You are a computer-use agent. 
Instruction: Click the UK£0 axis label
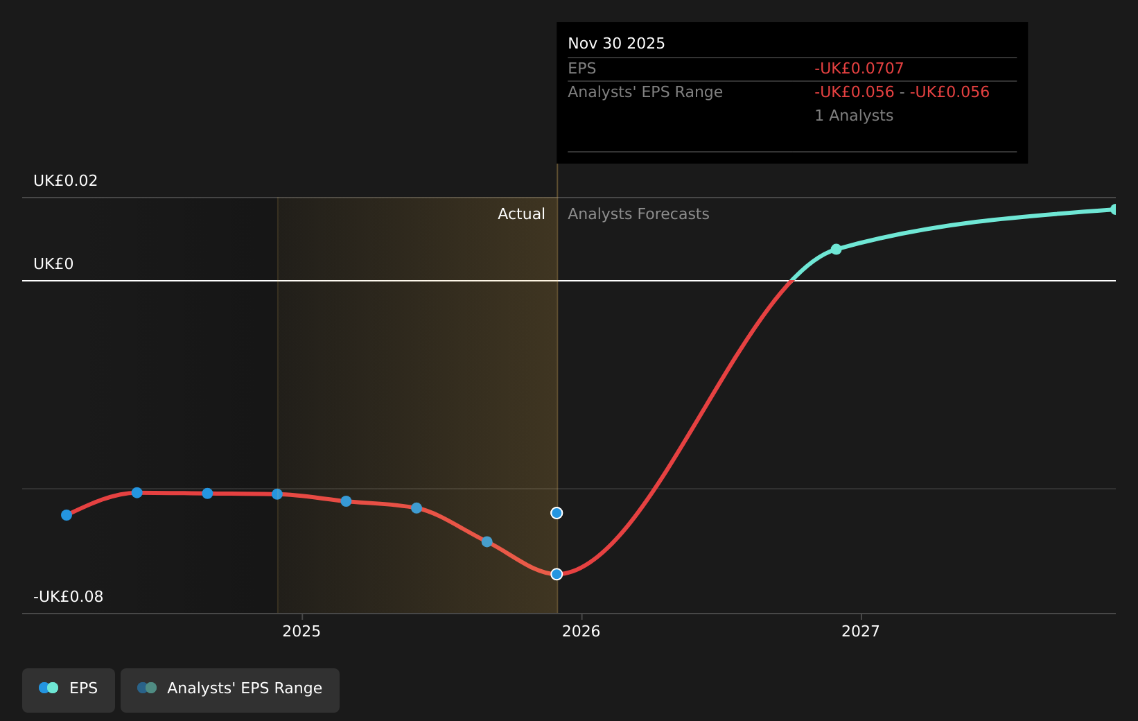(x=53, y=264)
